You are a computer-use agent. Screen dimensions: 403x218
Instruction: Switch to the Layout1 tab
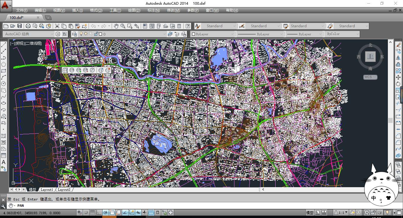[47, 190]
